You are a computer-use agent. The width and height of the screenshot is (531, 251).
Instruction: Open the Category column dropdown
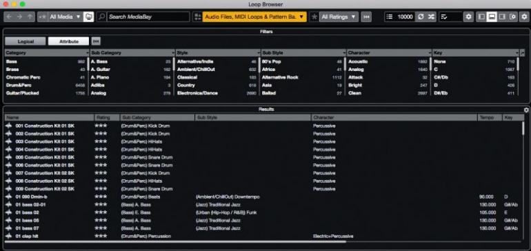coord(88,53)
